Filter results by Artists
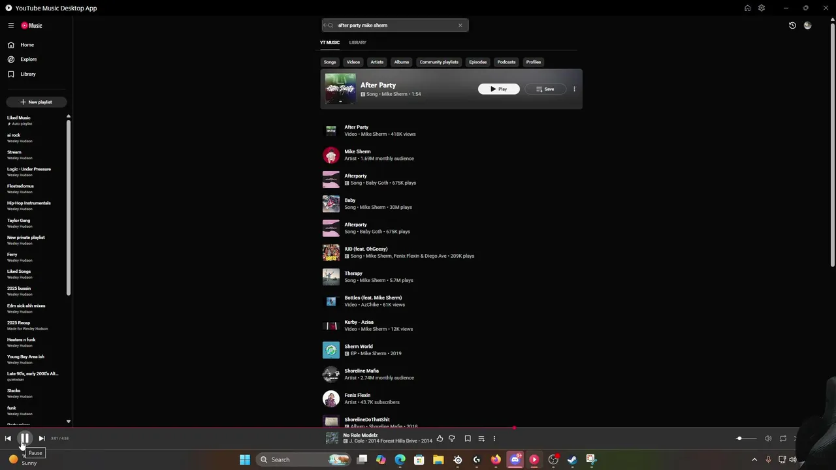Viewport: 836px width, 470px height. click(x=377, y=62)
